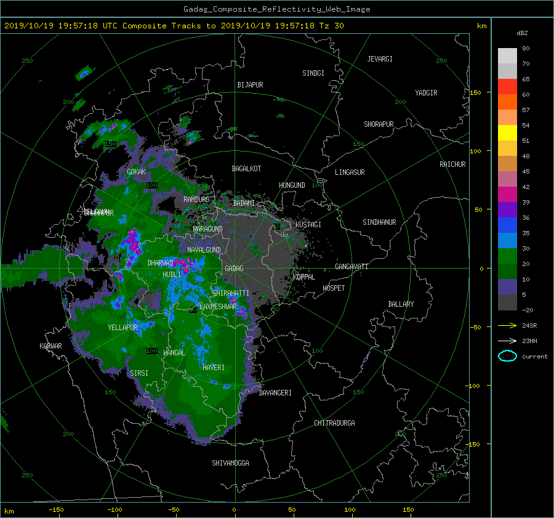
Task: Click the BAGALKOT label on map
Action: click(x=246, y=169)
